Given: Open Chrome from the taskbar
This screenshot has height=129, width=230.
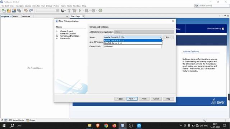Looking at the screenshot, I should pyautogui.click(x=106, y=126).
